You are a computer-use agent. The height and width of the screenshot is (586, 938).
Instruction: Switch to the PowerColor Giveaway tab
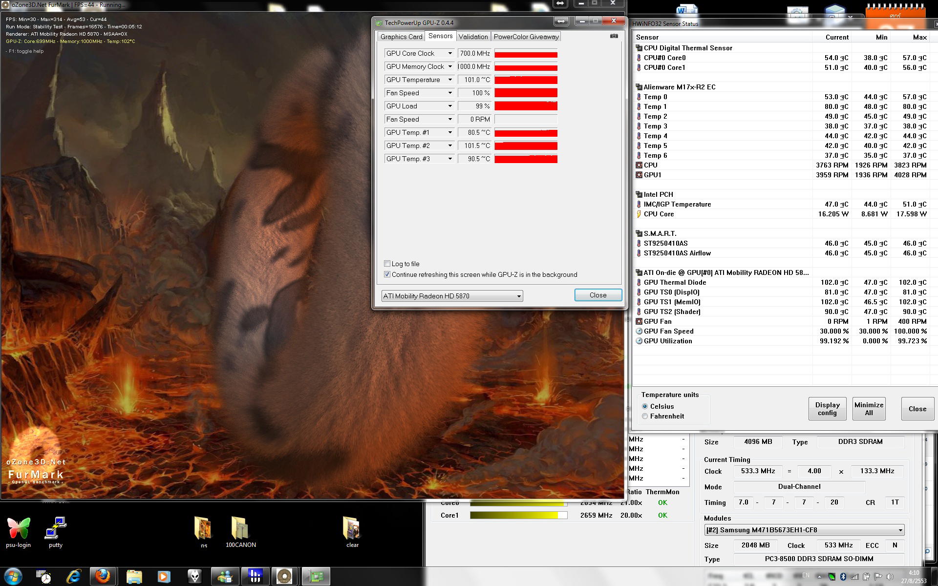tap(526, 37)
